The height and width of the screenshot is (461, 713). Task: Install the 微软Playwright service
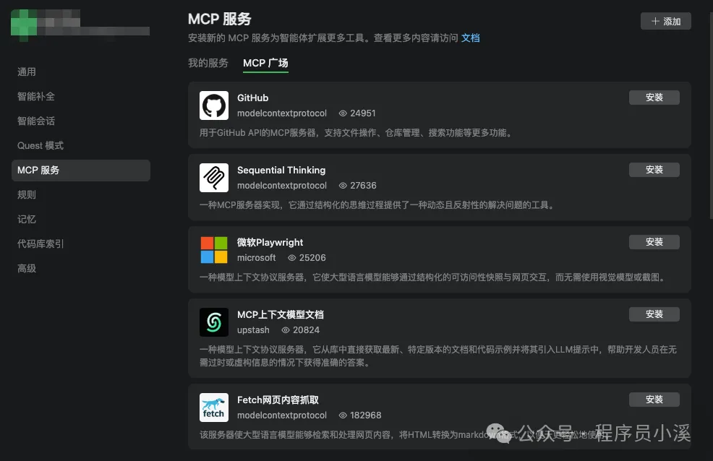click(654, 241)
